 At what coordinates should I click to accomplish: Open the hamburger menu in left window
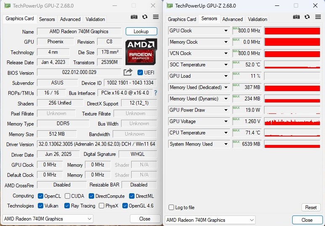click(x=156, y=17)
